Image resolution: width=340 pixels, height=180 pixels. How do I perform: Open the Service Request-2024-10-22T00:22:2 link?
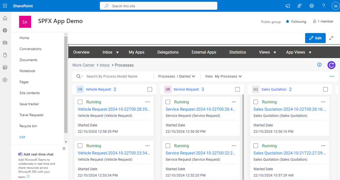[x=201, y=153]
